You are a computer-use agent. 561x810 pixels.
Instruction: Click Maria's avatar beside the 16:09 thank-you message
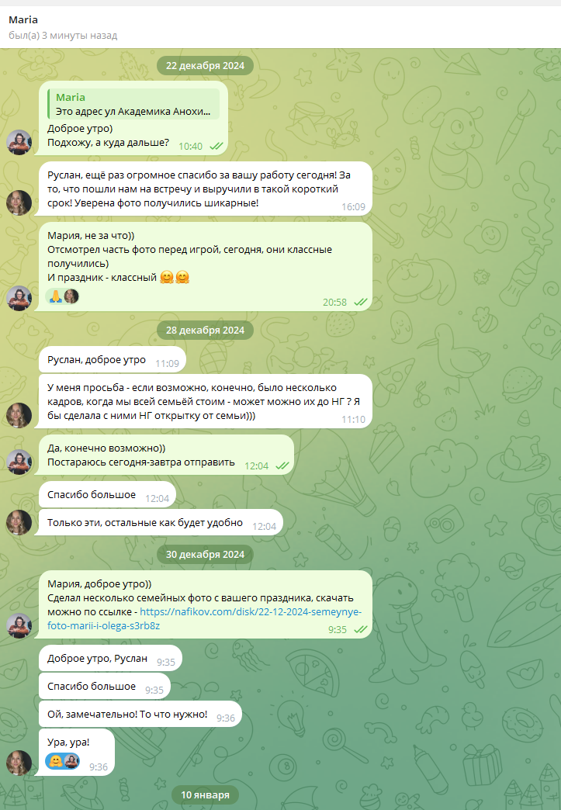click(x=19, y=203)
